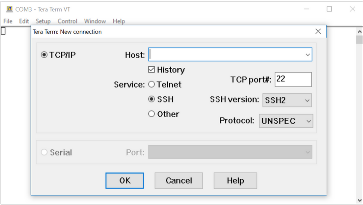Click the 'Service:' label
Screen dimensions: 363x205
pyautogui.click(x=129, y=85)
